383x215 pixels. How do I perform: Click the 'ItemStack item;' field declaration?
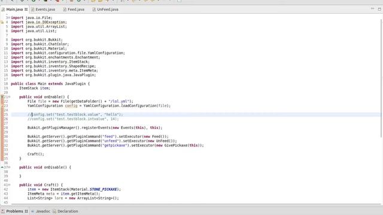pos(35,88)
